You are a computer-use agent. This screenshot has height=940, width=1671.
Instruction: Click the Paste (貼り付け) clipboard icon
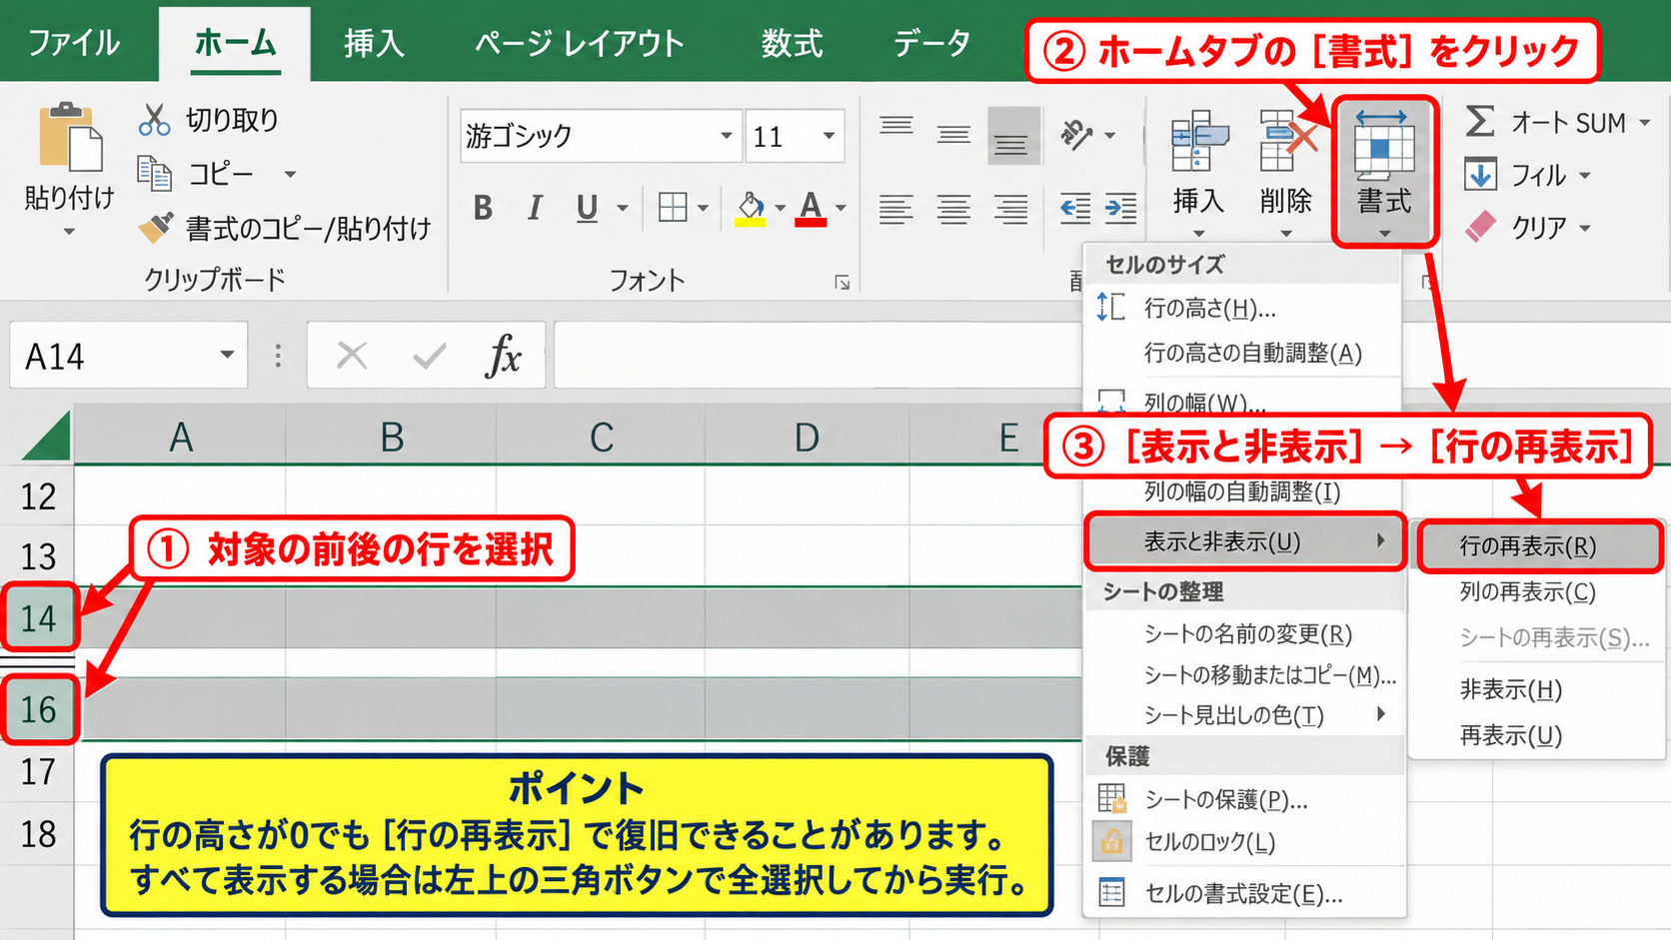tap(70, 137)
